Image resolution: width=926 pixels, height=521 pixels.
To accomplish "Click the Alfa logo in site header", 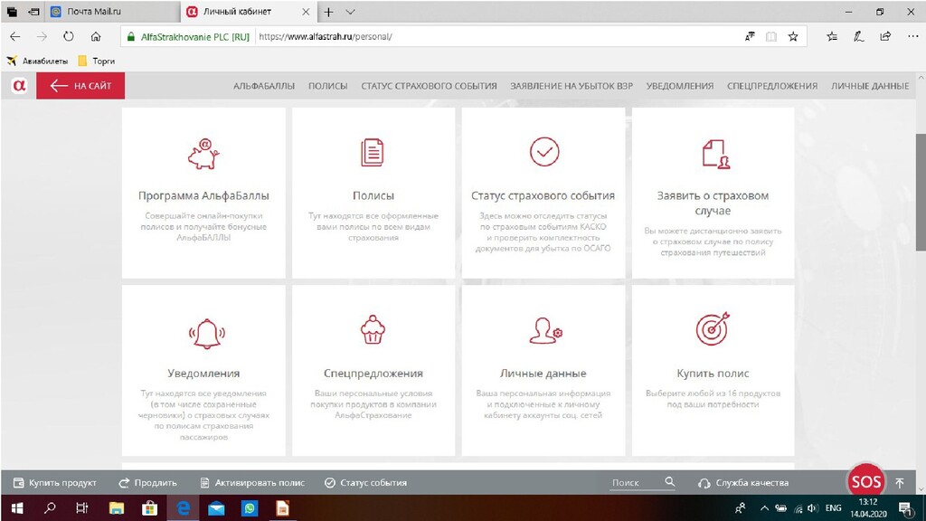I will click(x=19, y=86).
